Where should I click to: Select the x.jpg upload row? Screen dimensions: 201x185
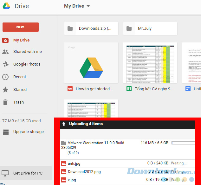click(127, 180)
